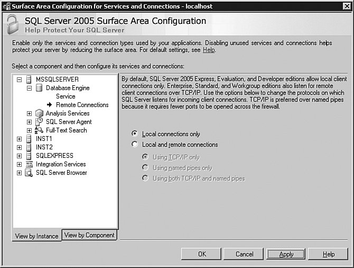This screenshot has width=354, height=268.
Task: Click the Full-Text Search magnifier icon
Action: coord(39,130)
